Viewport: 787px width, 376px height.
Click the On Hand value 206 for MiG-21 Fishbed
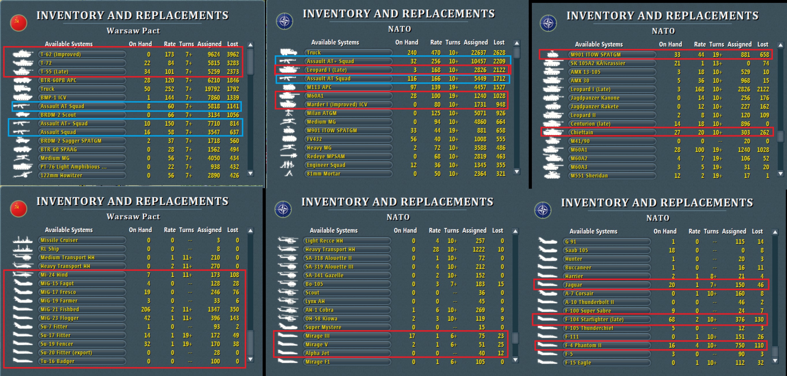[145, 309]
